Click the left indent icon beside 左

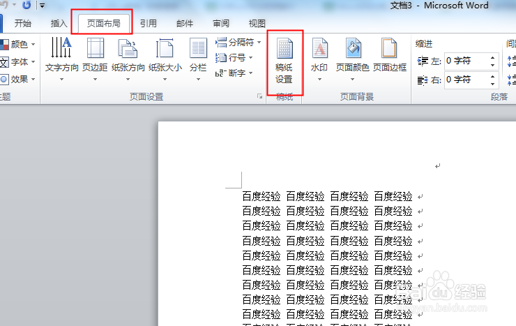point(423,61)
